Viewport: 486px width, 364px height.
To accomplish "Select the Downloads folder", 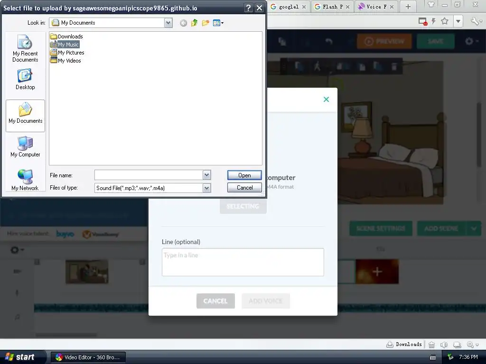I will pos(66,36).
